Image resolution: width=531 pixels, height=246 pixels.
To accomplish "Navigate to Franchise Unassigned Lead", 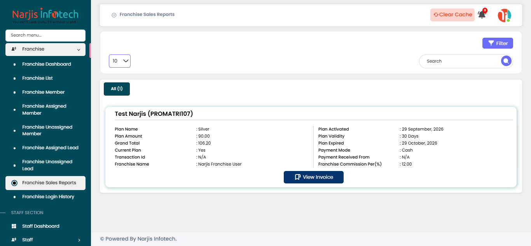I will point(47,165).
